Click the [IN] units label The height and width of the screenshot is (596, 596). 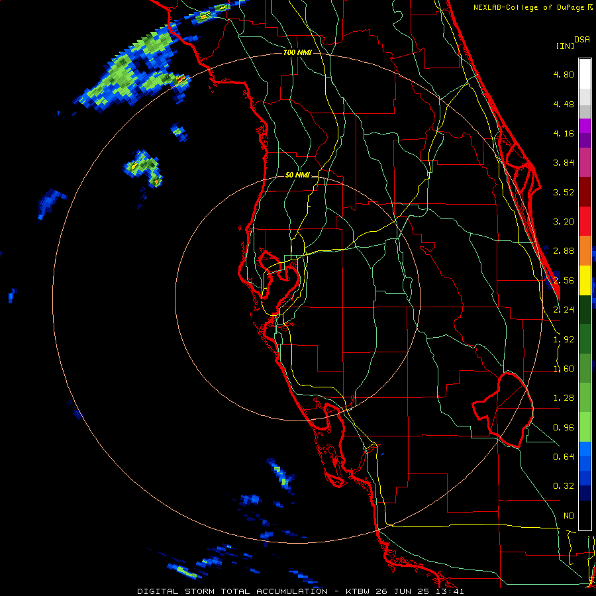[x=565, y=46]
